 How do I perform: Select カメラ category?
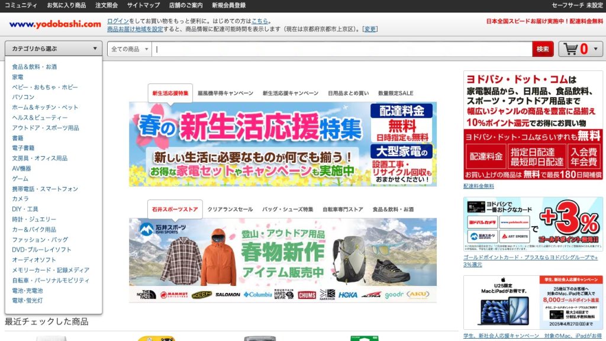coord(20,199)
